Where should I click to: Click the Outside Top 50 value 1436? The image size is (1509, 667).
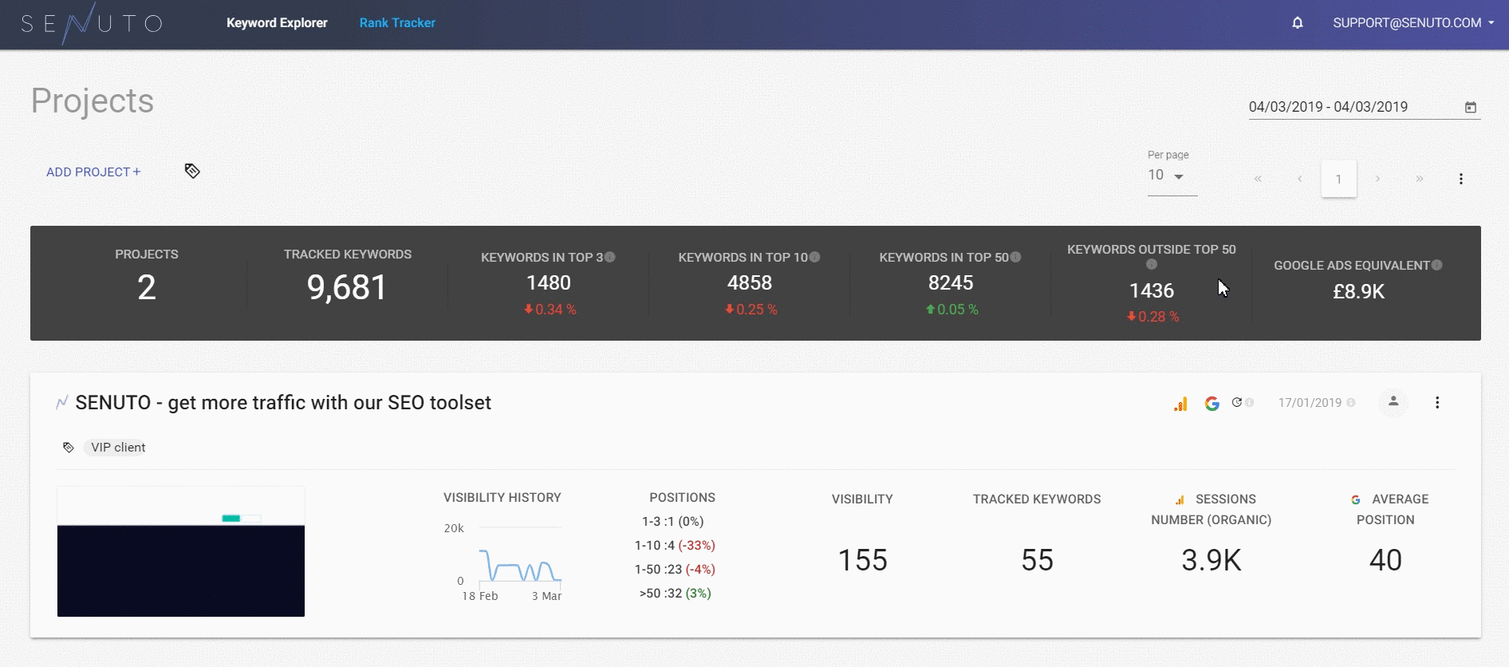coord(1152,291)
